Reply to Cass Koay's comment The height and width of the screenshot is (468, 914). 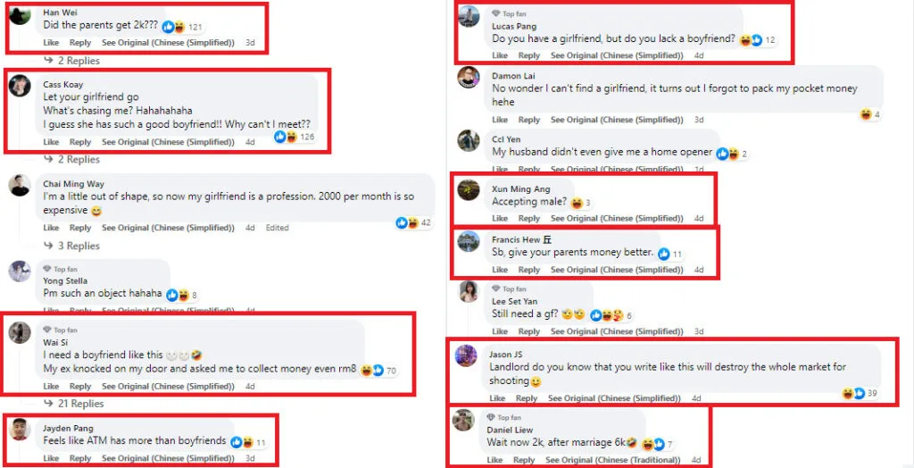point(80,142)
